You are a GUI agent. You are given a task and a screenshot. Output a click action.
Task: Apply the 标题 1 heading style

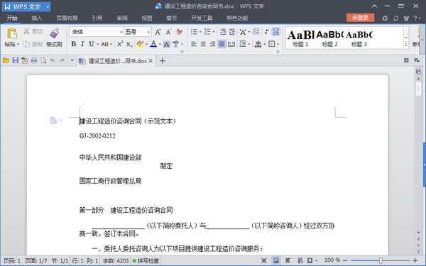click(x=300, y=38)
